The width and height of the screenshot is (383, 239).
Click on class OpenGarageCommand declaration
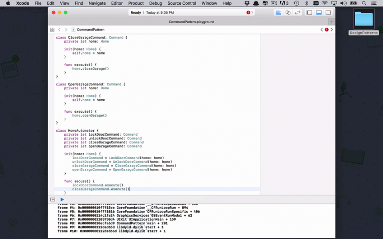coord(91,84)
